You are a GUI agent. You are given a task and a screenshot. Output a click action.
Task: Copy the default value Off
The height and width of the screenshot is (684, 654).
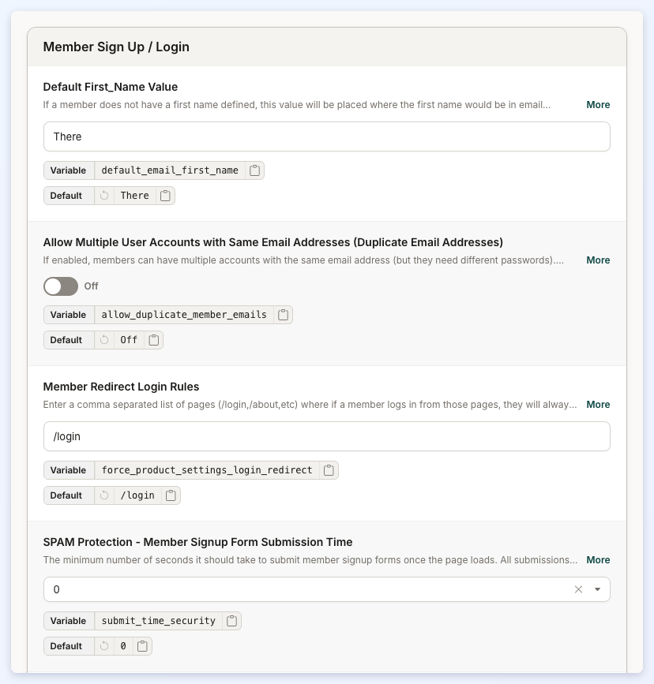[154, 340]
